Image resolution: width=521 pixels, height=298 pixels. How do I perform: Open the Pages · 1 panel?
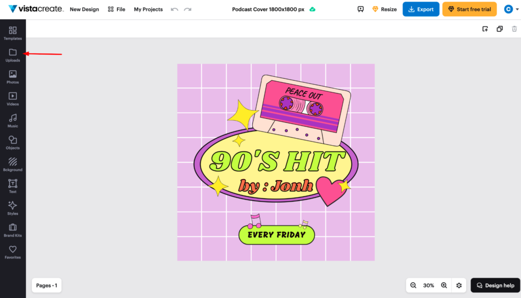pos(46,285)
